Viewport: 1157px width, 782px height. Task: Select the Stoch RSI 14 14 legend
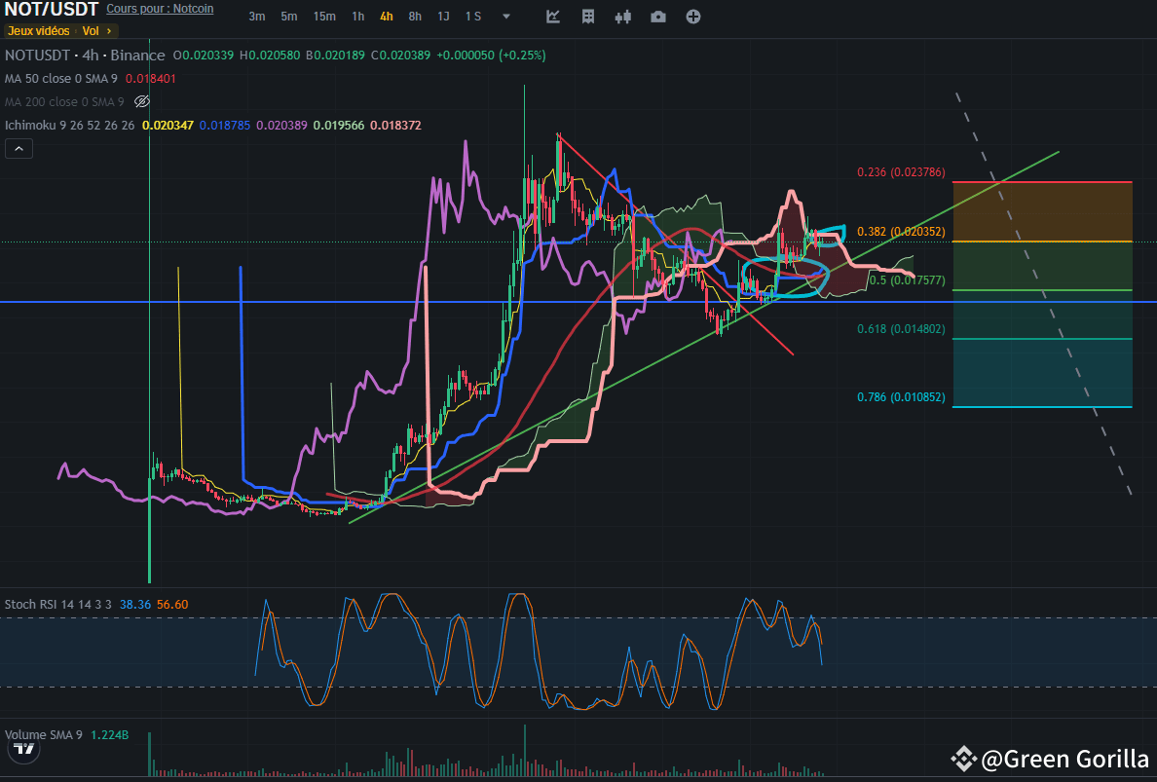click(x=58, y=604)
